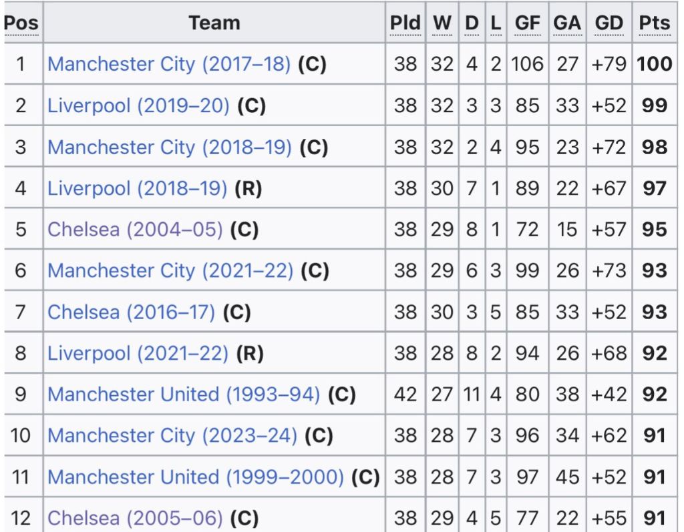Click Manchester City (2023–24) link
The image size is (684, 532).
pyautogui.click(x=172, y=436)
